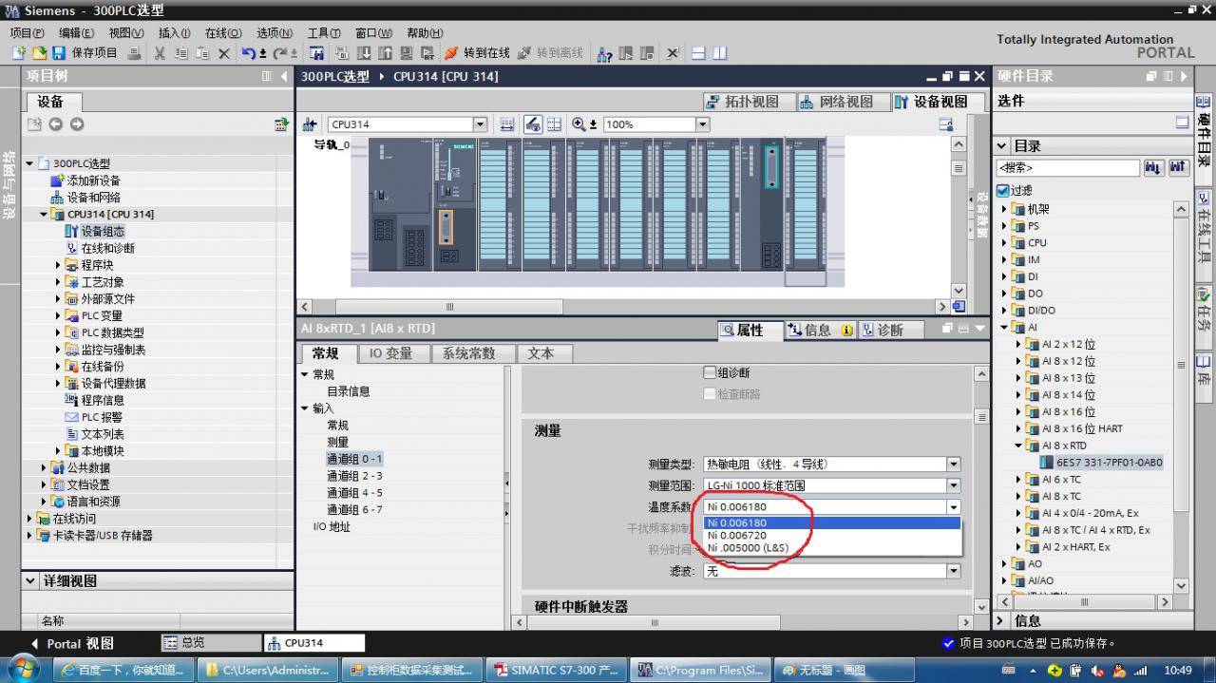Click the new project icon
This screenshot has height=683, width=1216.
coord(19,53)
